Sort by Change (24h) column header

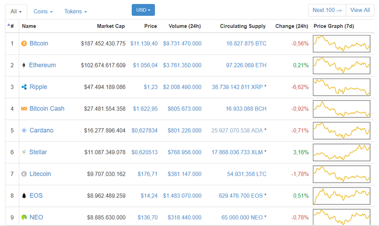tap(292, 26)
